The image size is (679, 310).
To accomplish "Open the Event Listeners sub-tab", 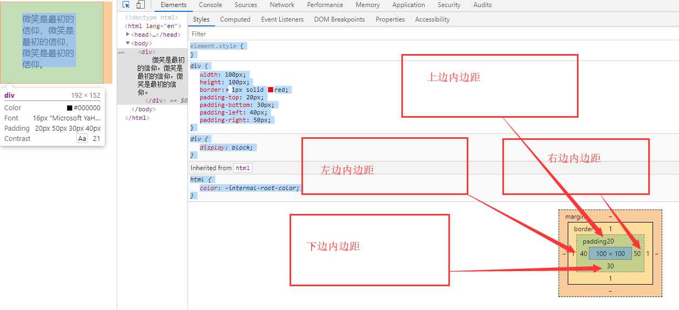I will [283, 19].
